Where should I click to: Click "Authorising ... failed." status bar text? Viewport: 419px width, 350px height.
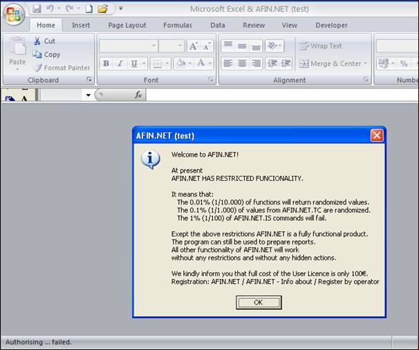[x=39, y=342]
